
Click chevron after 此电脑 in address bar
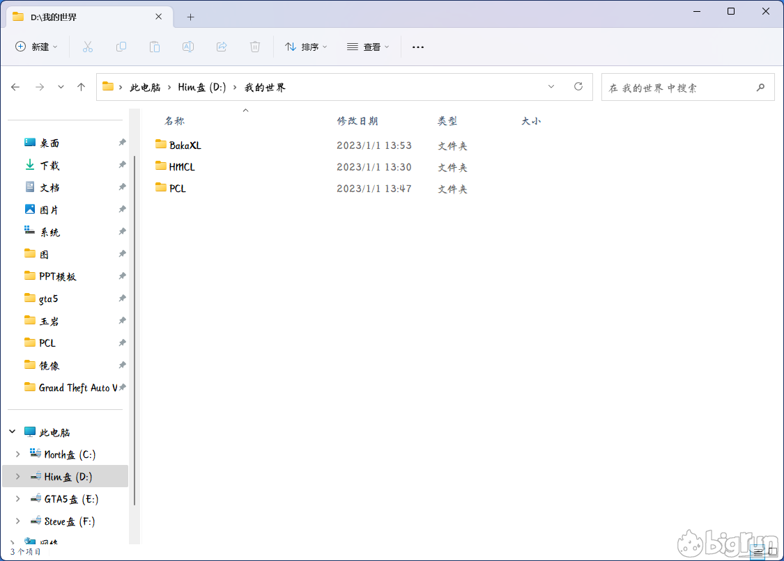[x=169, y=88]
